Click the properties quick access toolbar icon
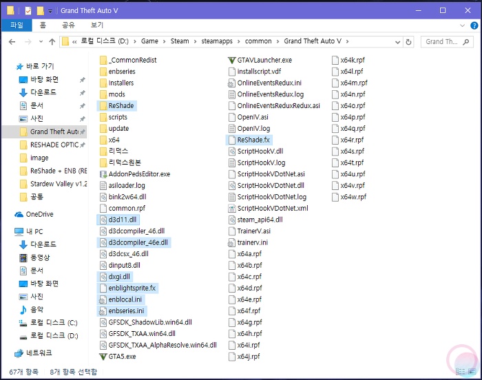The width and height of the screenshot is (482, 380). (28, 11)
